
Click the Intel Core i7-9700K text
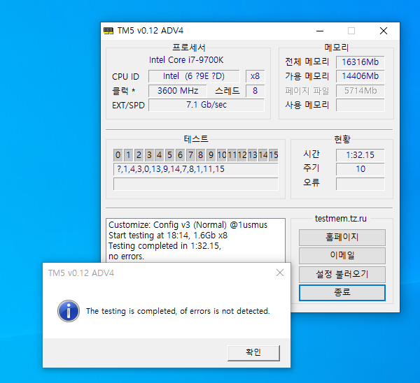click(186, 60)
